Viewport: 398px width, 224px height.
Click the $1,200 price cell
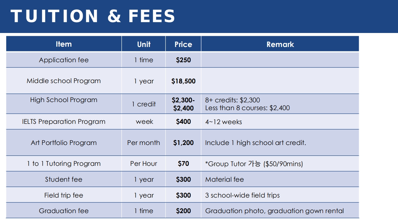(183, 143)
